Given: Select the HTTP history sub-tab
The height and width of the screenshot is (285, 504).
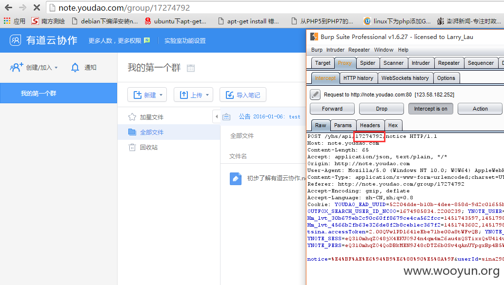Looking at the screenshot, I should pos(358,78).
